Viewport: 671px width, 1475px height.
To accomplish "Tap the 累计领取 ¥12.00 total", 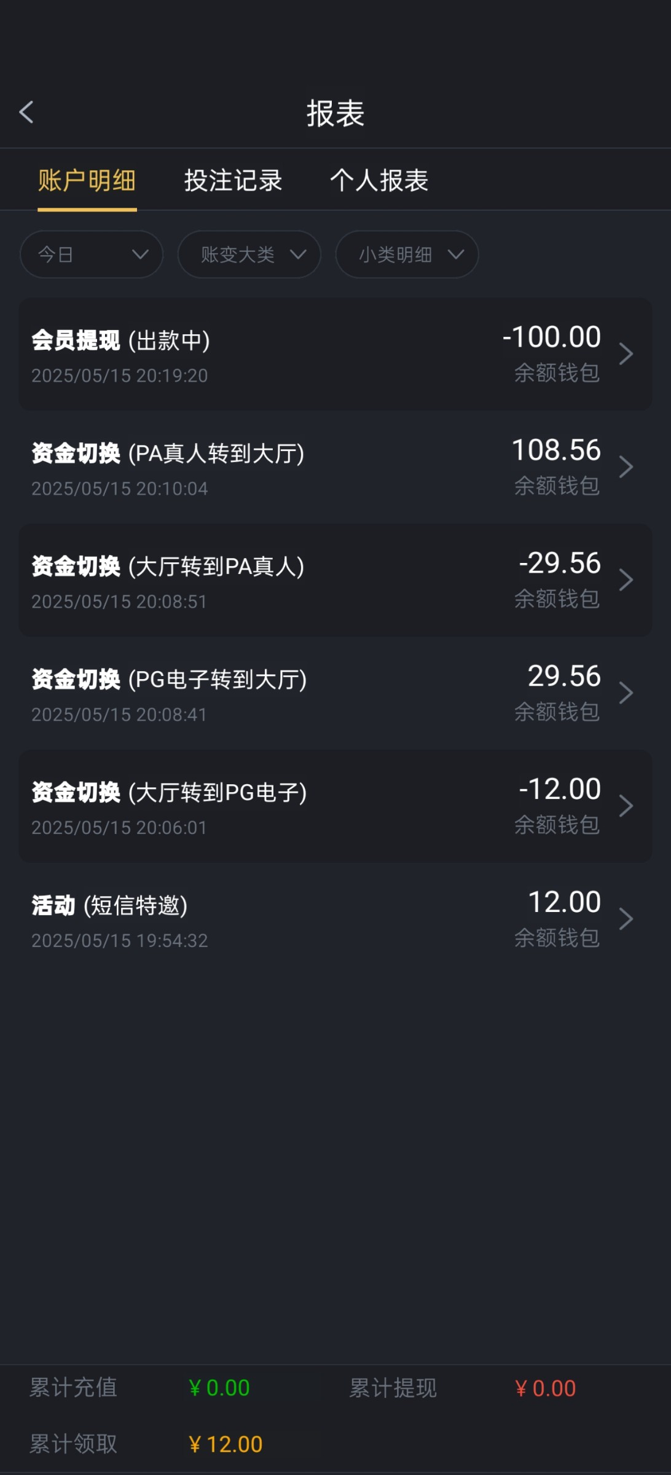I will click(x=226, y=1444).
